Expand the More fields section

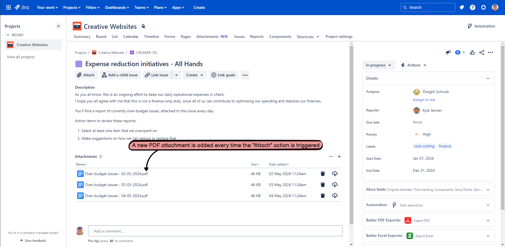(x=488, y=189)
